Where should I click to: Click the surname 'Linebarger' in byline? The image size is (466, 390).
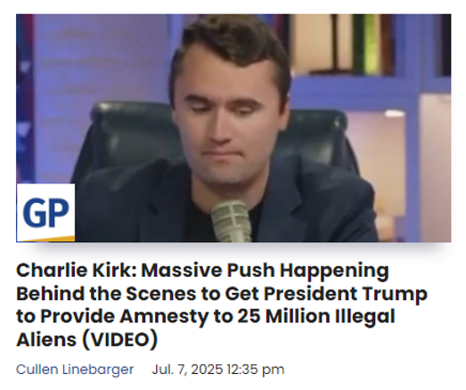coord(98,370)
